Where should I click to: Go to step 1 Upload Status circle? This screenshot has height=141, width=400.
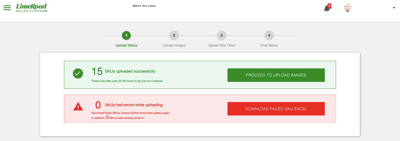point(127,36)
